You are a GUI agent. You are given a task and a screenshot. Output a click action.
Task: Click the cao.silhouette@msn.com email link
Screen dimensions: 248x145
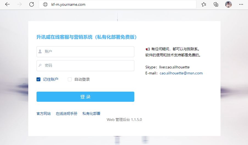tap(181, 73)
